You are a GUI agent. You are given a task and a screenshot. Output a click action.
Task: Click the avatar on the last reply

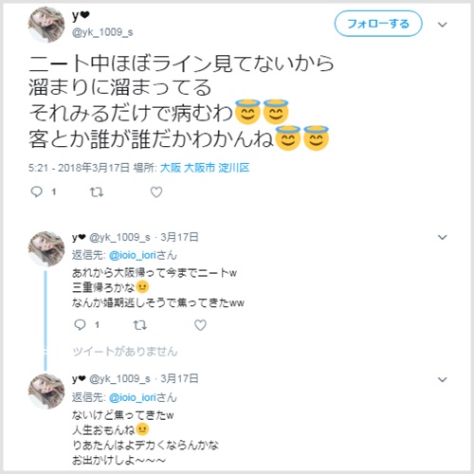46,391
